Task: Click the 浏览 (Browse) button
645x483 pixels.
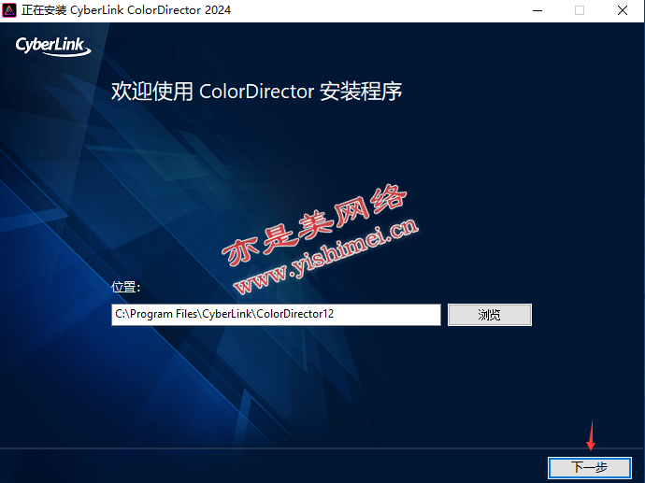Action: click(x=490, y=315)
